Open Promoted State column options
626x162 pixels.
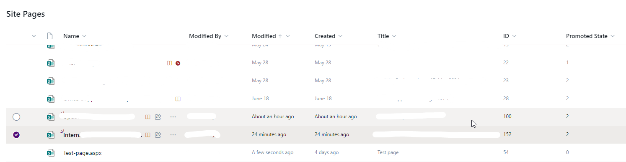pyautogui.click(x=590, y=36)
